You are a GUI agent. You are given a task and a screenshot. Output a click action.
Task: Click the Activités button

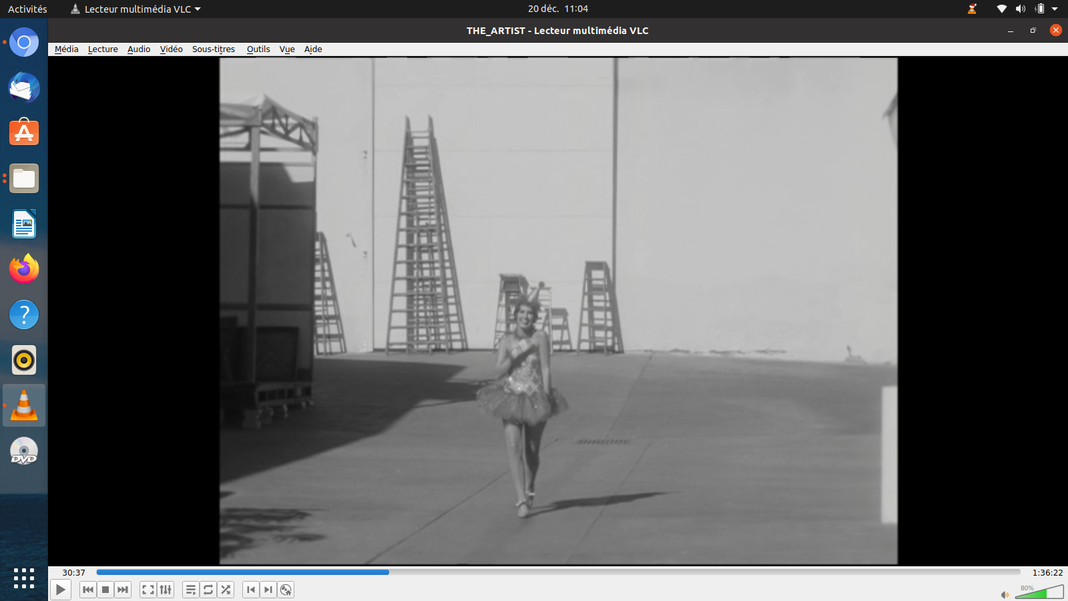(27, 9)
